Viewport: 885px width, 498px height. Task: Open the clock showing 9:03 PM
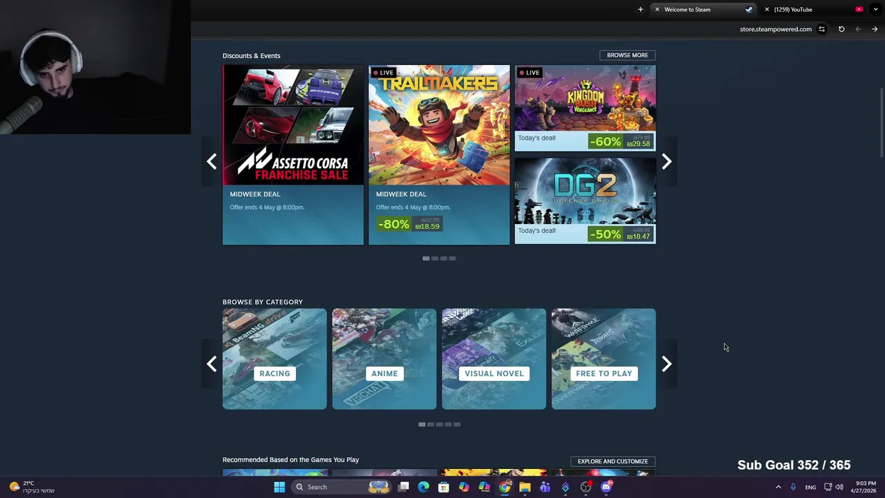click(865, 487)
